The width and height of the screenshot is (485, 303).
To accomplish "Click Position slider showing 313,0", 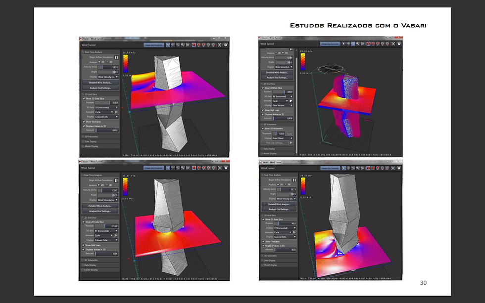I will coord(107,102).
